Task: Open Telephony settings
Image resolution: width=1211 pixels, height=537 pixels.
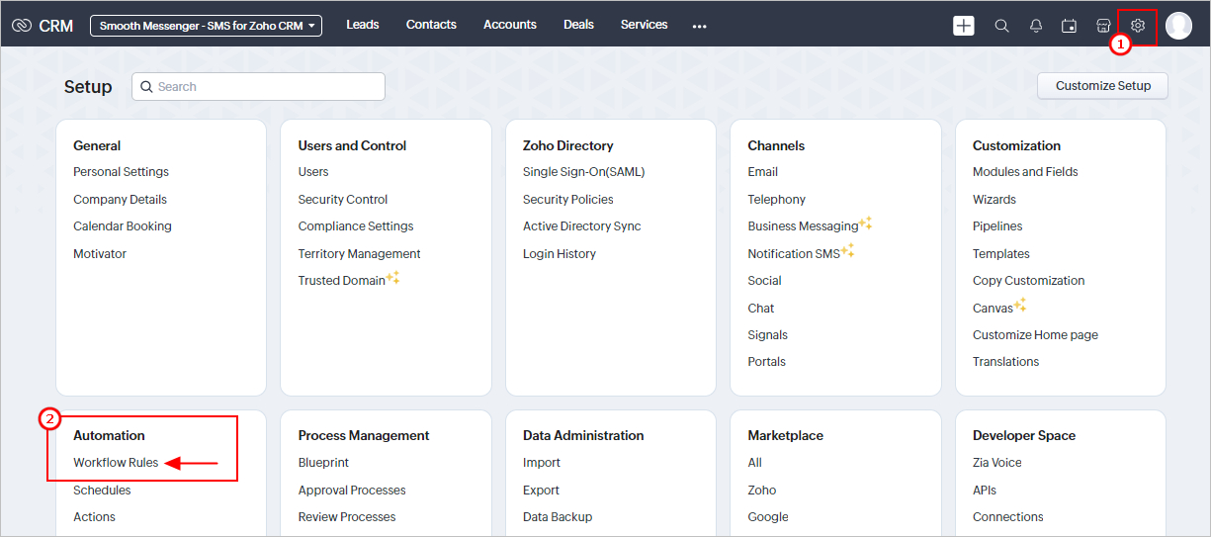Action: [x=777, y=200]
